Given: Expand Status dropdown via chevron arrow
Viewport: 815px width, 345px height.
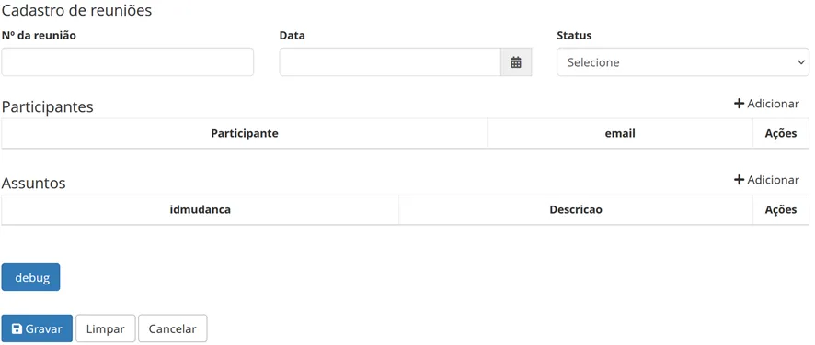Looking at the screenshot, I should click(x=800, y=62).
